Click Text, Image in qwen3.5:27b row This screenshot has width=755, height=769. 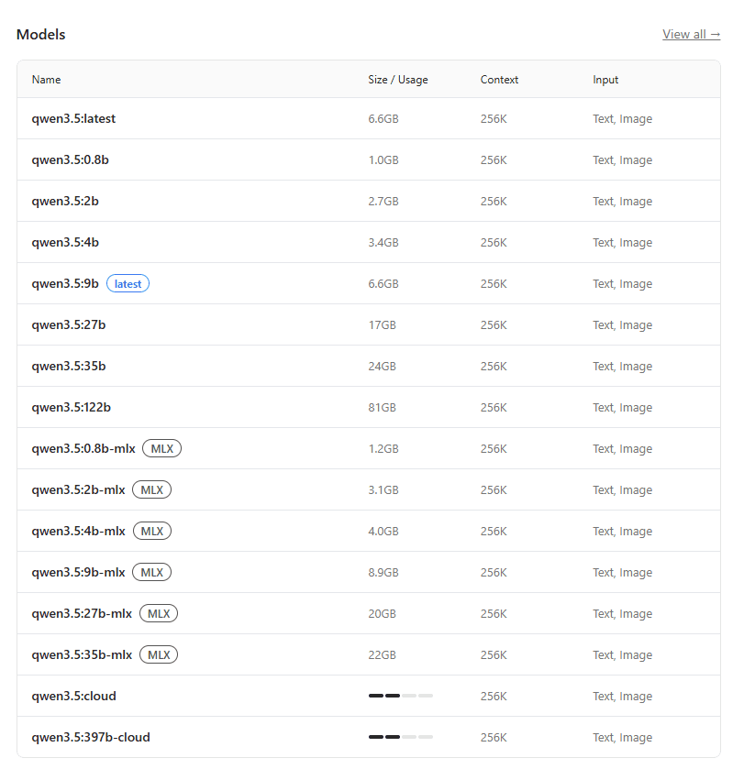click(x=623, y=324)
